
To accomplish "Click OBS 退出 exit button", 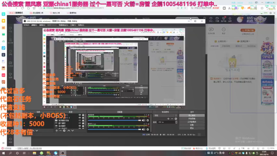I will [x=192, y=128].
